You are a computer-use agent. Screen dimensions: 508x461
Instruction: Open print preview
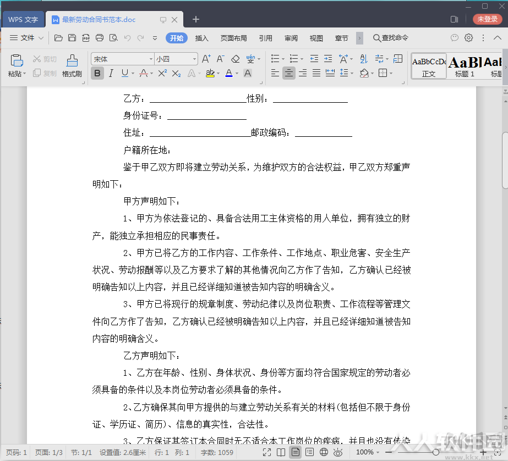pos(113,38)
